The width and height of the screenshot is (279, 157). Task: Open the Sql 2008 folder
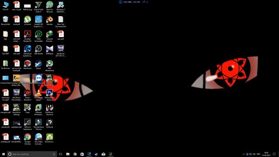coord(6,50)
